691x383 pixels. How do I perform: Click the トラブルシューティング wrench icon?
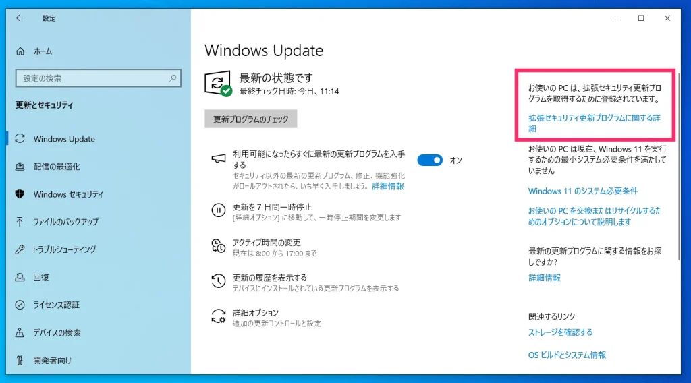tap(20, 249)
